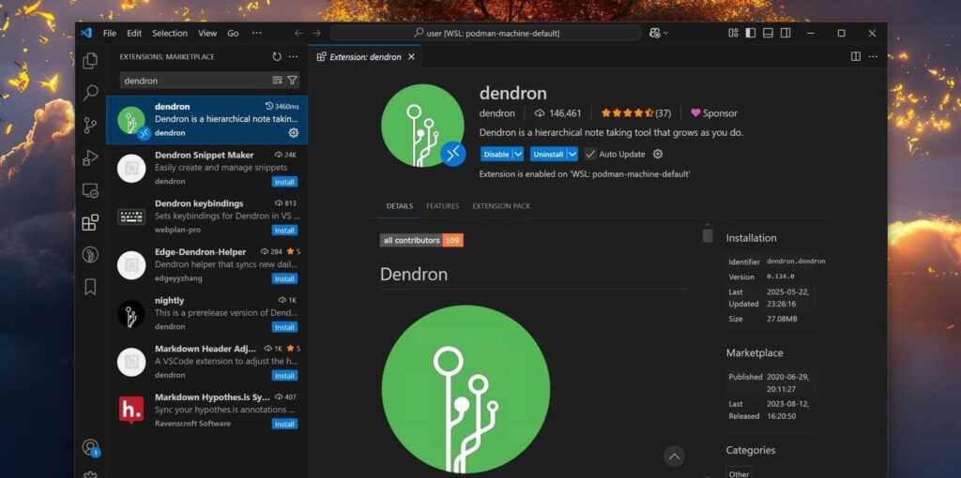961x478 pixels.
Task: Open the Source Control view
Action: (90, 126)
